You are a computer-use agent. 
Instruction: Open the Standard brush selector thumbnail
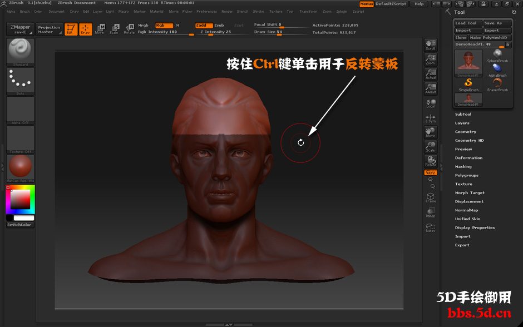(21, 52)
